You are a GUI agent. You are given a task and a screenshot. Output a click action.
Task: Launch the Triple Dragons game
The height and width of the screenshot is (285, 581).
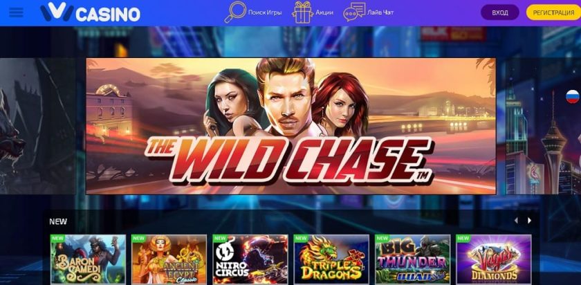pos(331,259)
